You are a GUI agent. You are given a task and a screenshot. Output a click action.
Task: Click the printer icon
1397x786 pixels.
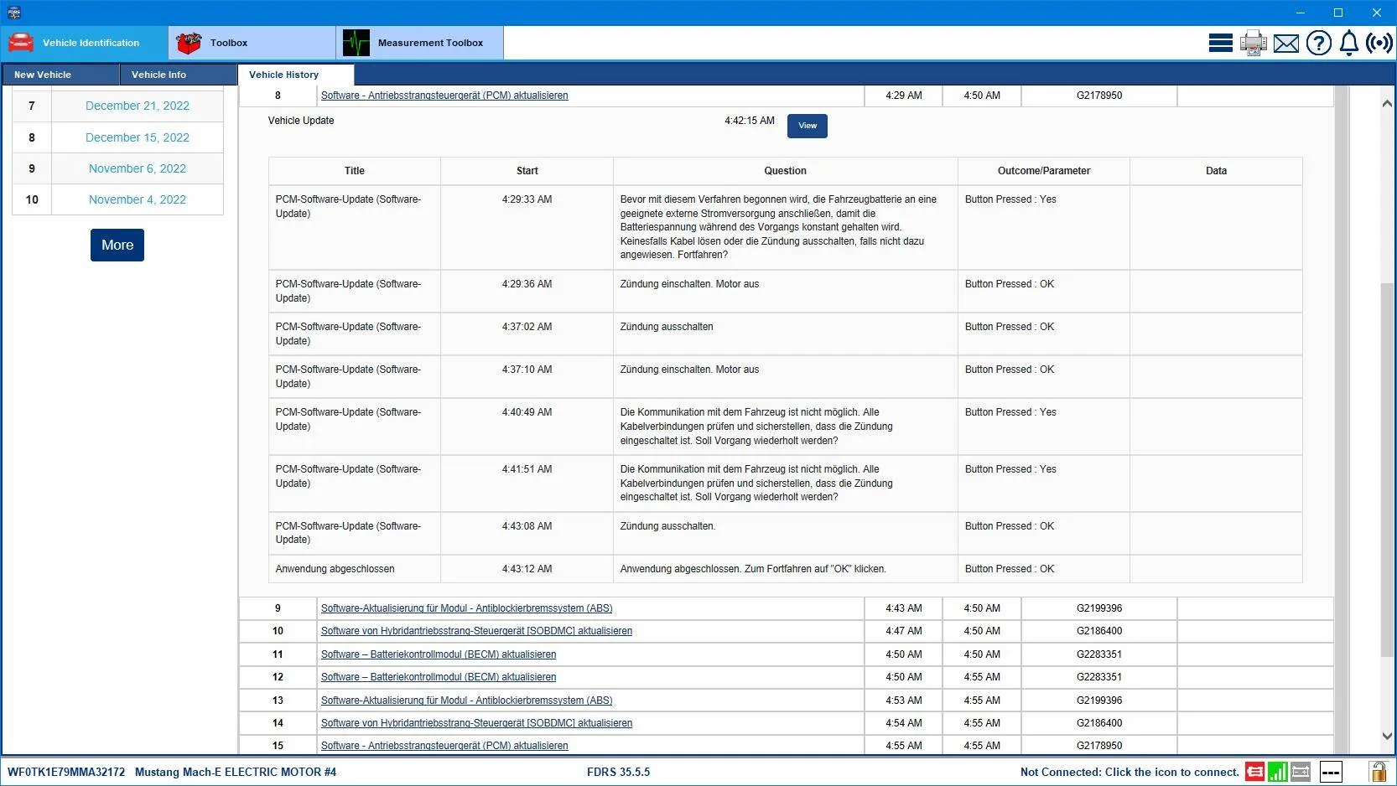1254,43
